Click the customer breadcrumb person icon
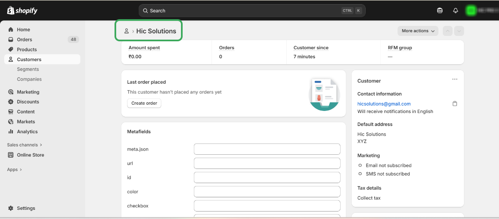 pos(126,31)
